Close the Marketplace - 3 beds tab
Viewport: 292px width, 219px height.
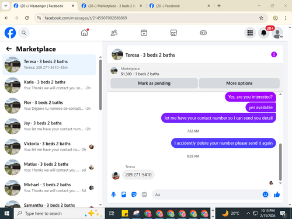pos(141,6)
